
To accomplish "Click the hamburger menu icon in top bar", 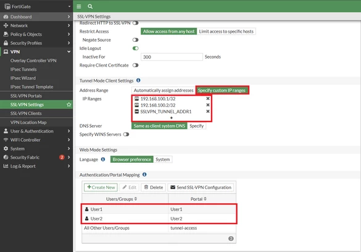I will pos(79,6).
